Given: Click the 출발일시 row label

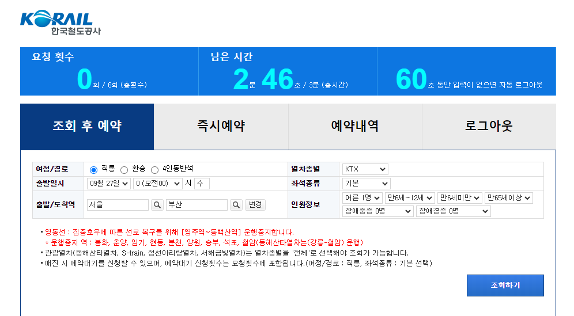Looking at the screenshot, I should [50, 184].
